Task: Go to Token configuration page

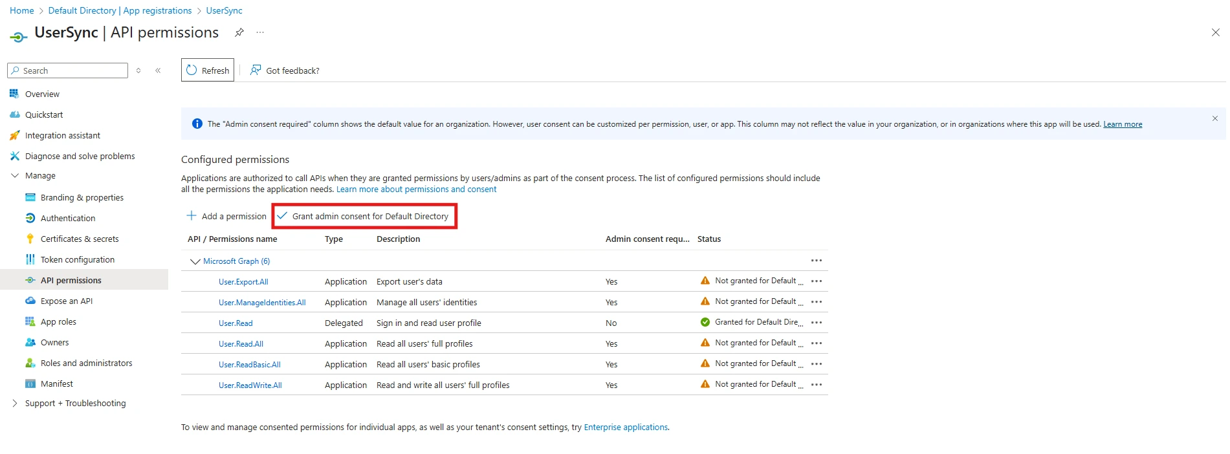Action: pos(77,260)
